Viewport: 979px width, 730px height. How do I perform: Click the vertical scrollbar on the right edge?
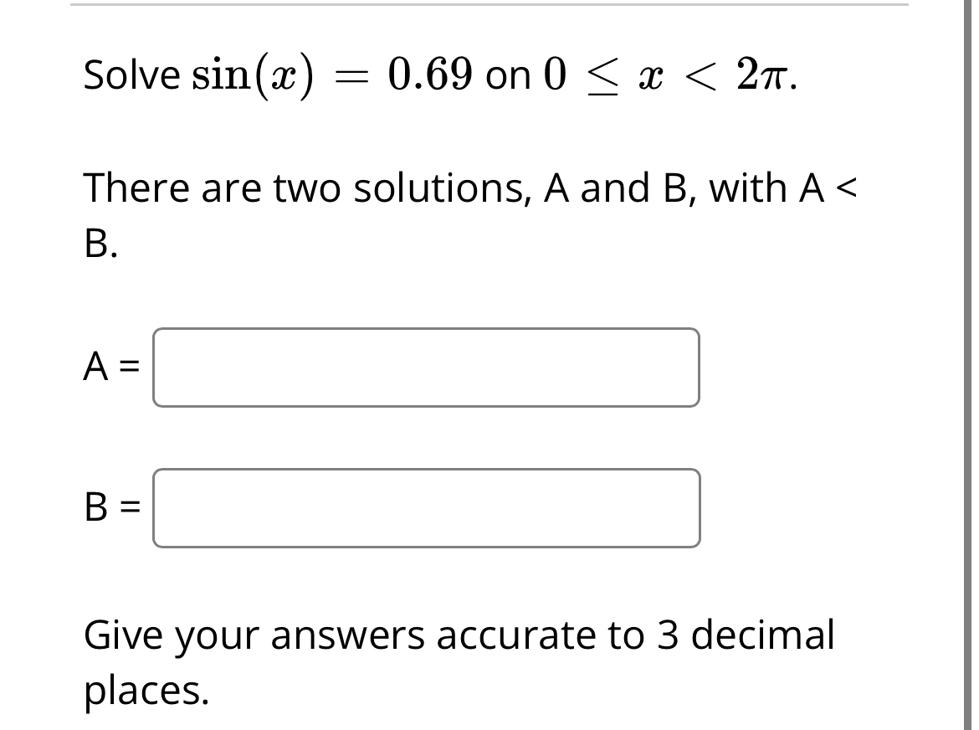pyautogui.click(x=969, y=365)
